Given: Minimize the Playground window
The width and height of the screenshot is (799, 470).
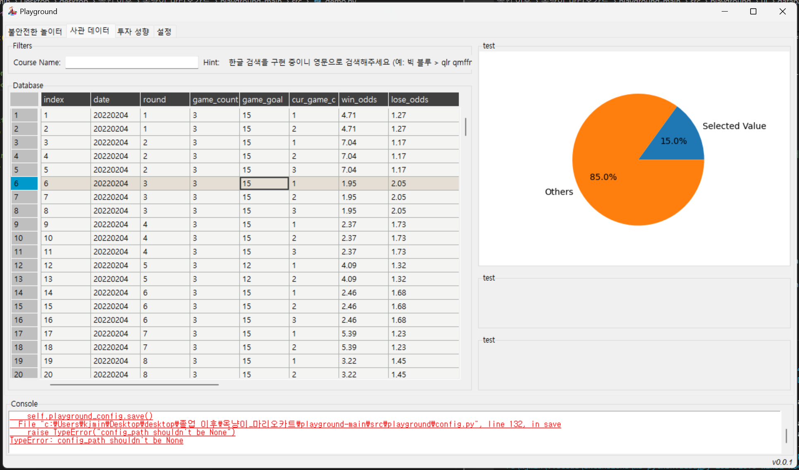Looking at the screenshot, I should 725,11.
